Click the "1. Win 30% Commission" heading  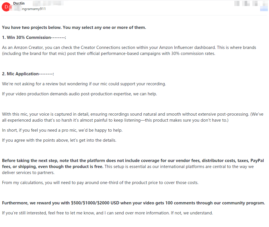[x=34, y=37]
